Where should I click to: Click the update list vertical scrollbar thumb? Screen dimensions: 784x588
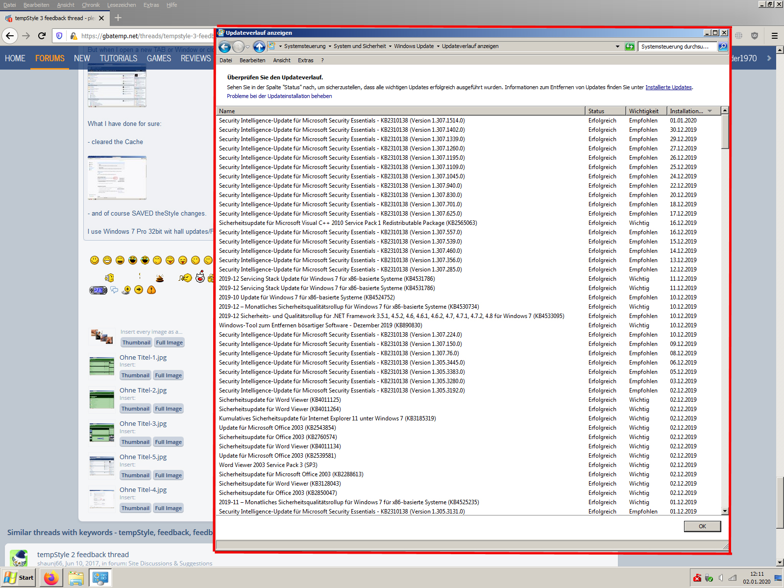725,131
